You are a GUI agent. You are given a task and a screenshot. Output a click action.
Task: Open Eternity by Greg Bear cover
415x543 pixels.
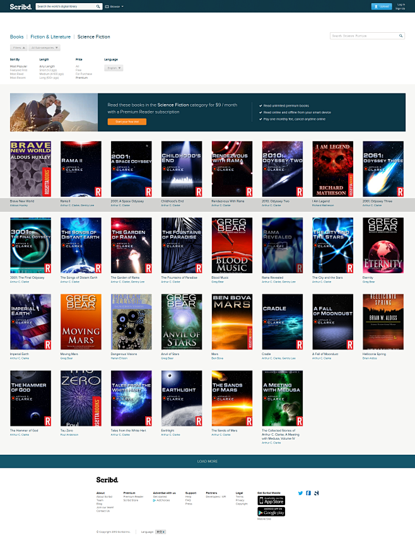(383, 245)
